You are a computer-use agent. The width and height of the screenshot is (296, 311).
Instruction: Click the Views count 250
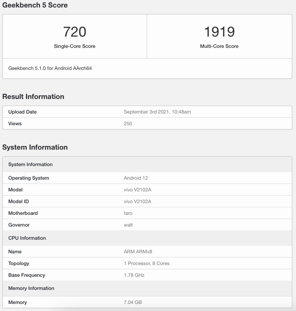128,124
